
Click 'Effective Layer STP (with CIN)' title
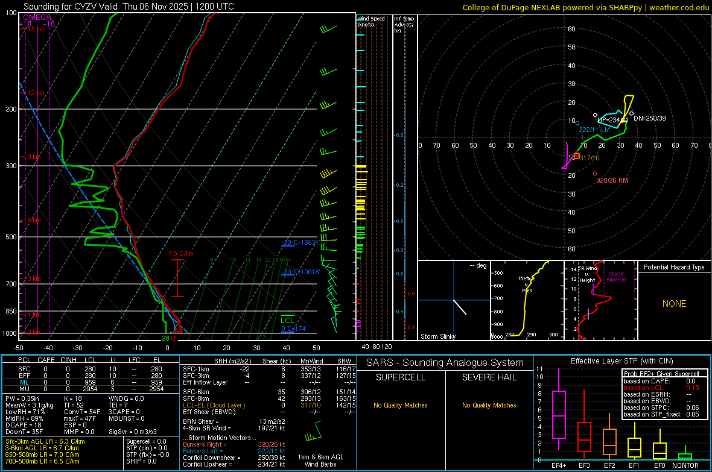click(621, 361)
